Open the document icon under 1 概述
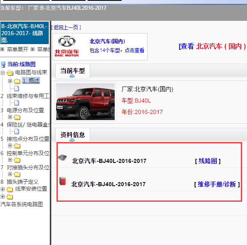247x245 pixels. (17, 89)
